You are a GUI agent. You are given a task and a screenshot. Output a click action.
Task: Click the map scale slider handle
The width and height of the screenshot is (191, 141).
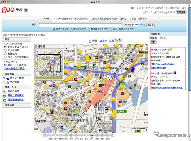(92, 135)
